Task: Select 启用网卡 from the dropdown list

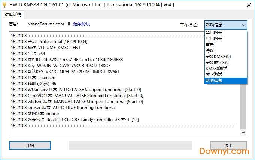Action: coord(226,39)
